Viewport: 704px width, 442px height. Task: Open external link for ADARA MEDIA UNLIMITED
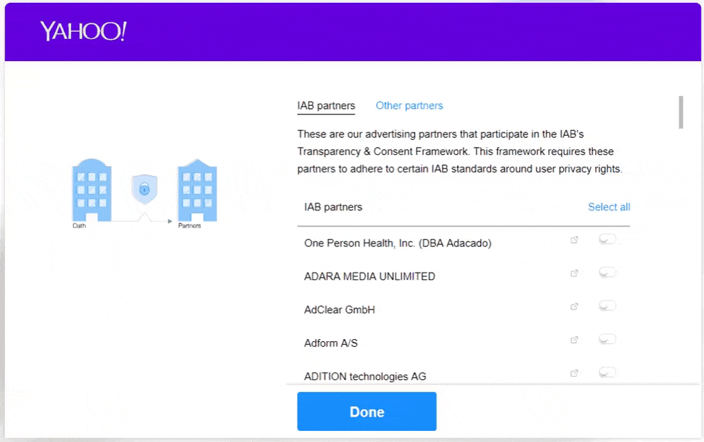(575, 273)
